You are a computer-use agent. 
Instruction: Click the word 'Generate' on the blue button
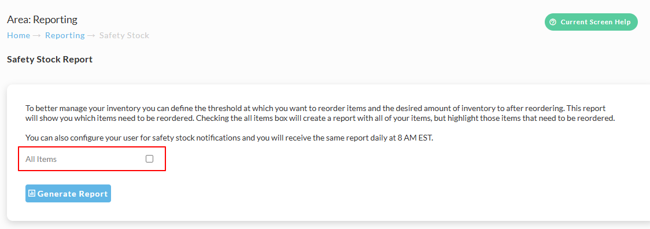(57, 194)
